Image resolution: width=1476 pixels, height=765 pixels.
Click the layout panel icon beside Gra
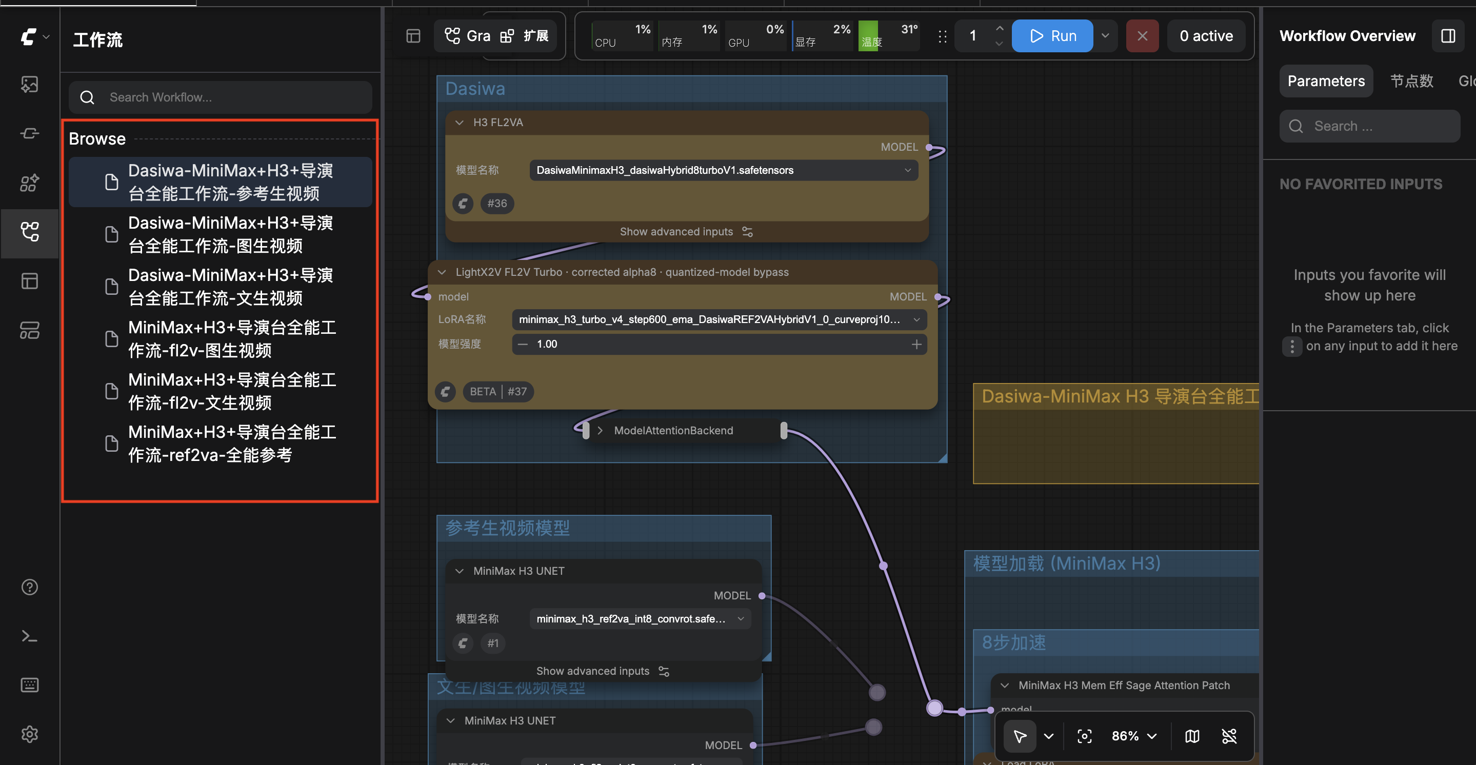coord(413,36)
